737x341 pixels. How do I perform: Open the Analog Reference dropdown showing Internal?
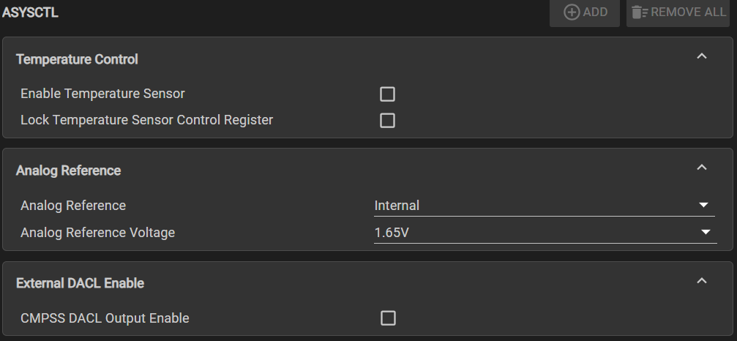click(534, 206)
